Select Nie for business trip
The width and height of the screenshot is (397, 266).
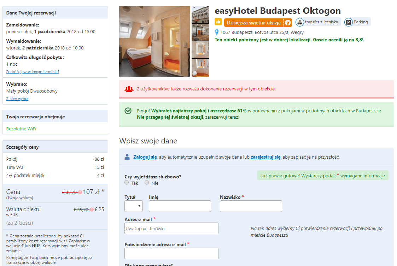coord(147,183)
